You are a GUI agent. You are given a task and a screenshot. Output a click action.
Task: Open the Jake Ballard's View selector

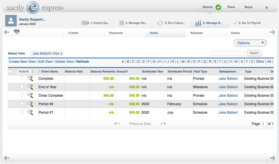point(47,54)
